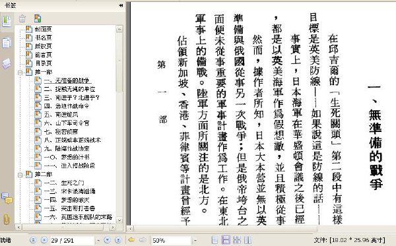Viewport: 396px width, 246px height.
Task: Select bookmark 一一、进入搭战阶段
Action: [69, 166]
